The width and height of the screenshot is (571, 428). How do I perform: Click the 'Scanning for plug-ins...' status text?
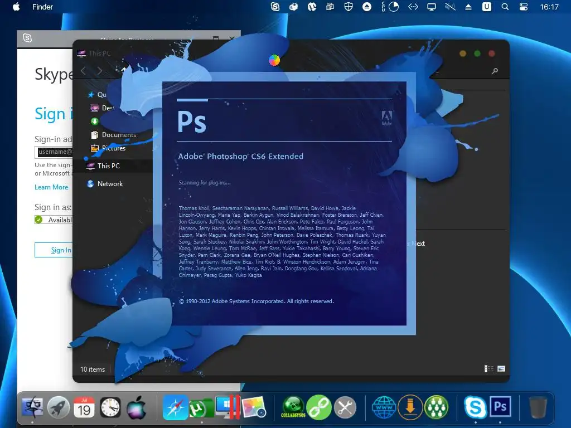[x=205, y=183]
